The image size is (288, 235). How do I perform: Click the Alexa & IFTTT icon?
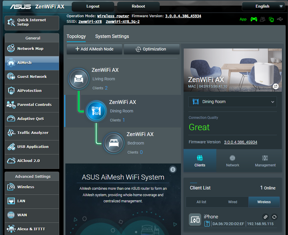coord(11,229)
